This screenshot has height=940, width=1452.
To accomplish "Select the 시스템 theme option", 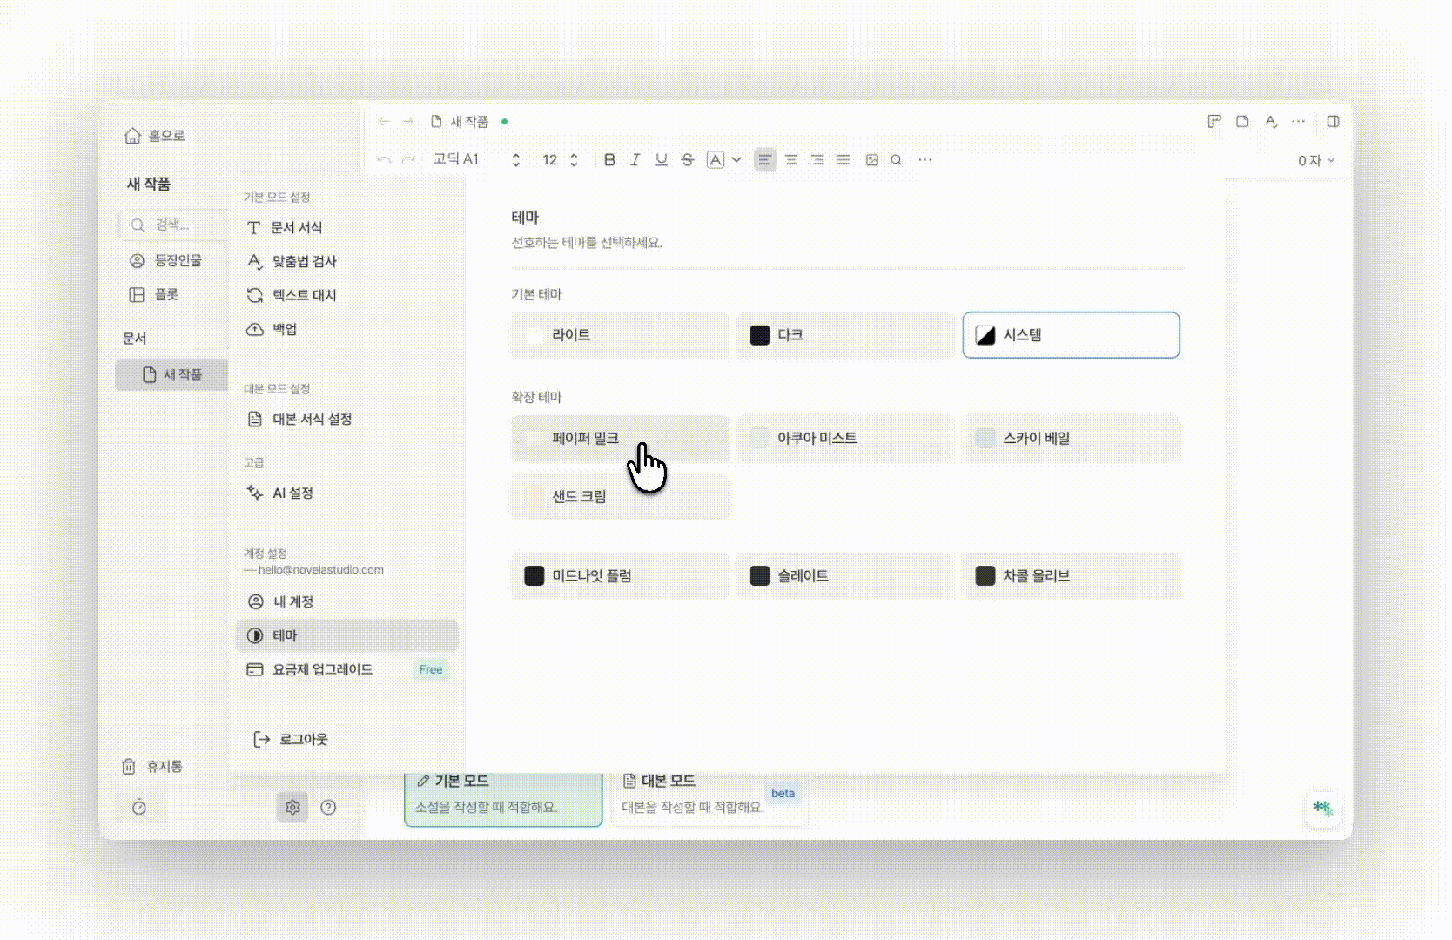I will [x=1071, y=335].
